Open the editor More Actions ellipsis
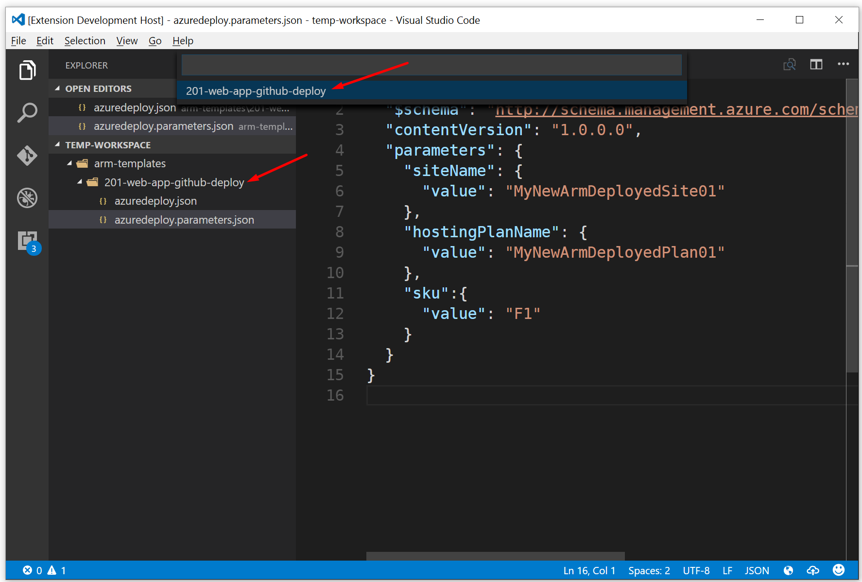This screenshot has height=582, width=862. pos(843,64)
